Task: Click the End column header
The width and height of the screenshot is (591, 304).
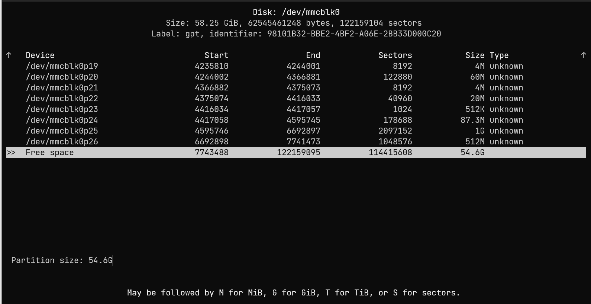Action: pos(313,55)
